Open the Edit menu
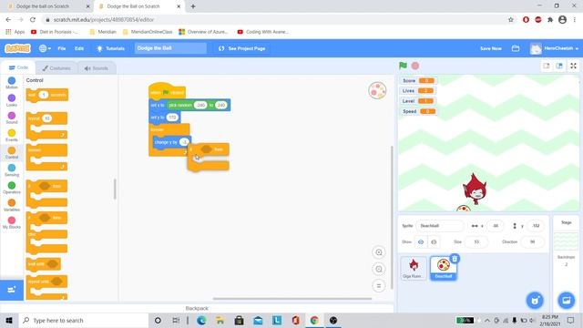This screenshot has height=328, width=583. 79,48
